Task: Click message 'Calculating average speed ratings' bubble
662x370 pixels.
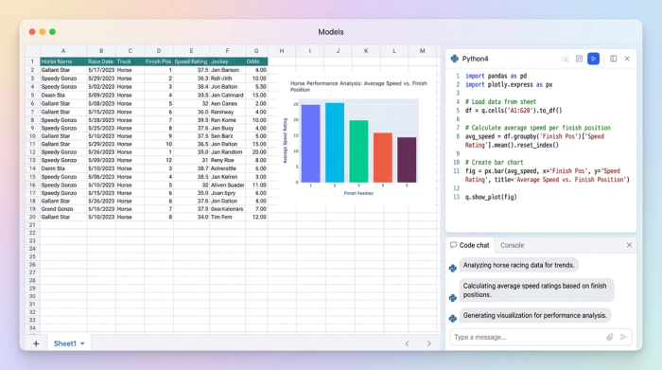Action: tap(536, 291)
